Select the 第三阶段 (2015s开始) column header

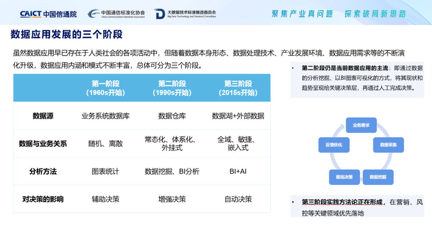pos(238,88)
